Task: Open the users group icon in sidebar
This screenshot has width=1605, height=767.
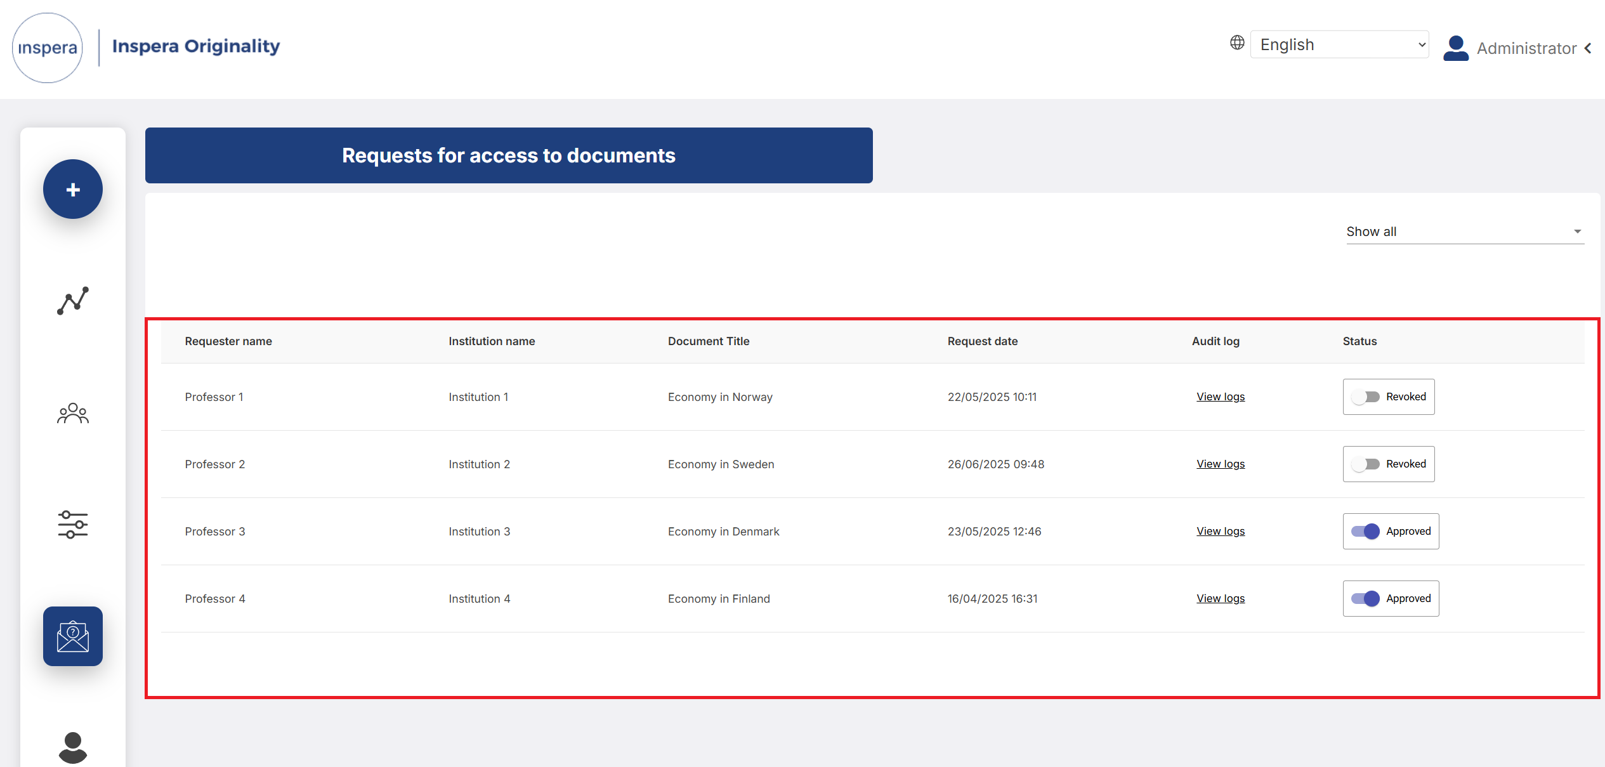Action: [73, 413]
